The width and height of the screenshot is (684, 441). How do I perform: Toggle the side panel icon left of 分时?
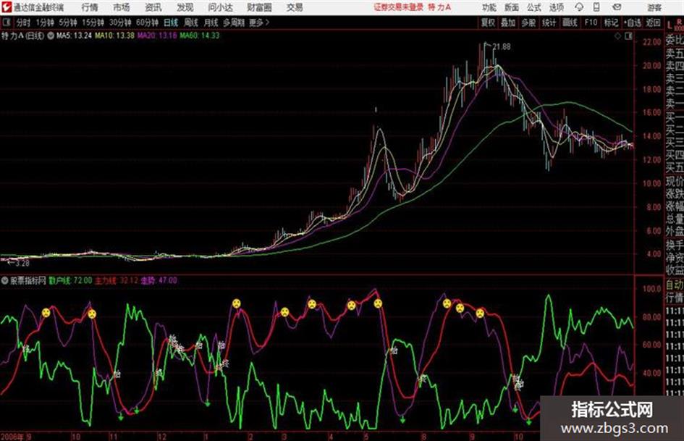[x=7, y=22]
